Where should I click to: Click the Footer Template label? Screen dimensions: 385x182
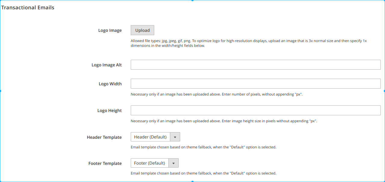(105, 163)
